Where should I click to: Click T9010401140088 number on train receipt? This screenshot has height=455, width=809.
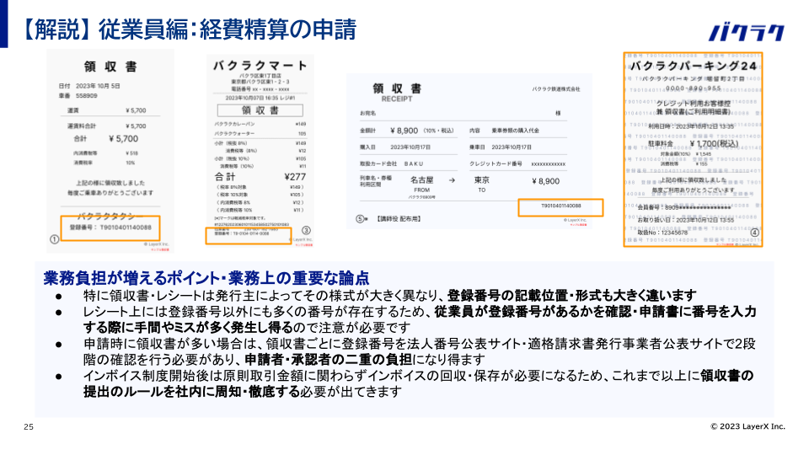pyautogui.click(x=561, y=206)
